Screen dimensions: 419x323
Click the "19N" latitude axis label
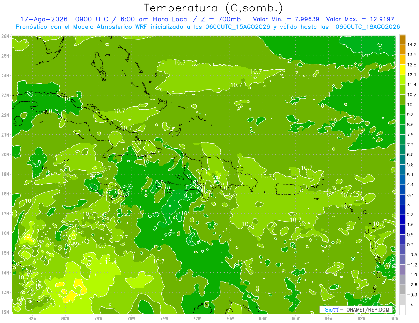(x=5, y=174)
